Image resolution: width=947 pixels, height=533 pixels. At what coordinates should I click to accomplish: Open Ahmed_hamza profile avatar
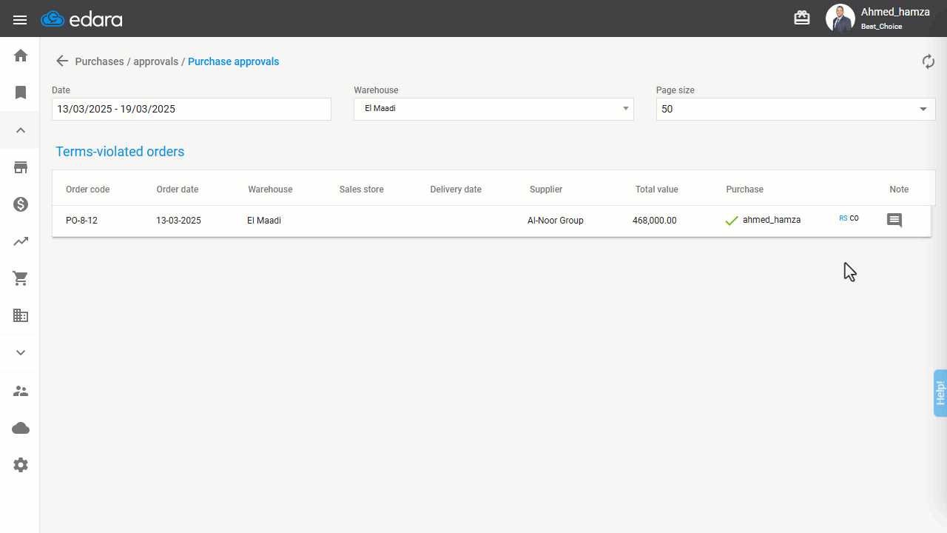click(x=840, y=19)
